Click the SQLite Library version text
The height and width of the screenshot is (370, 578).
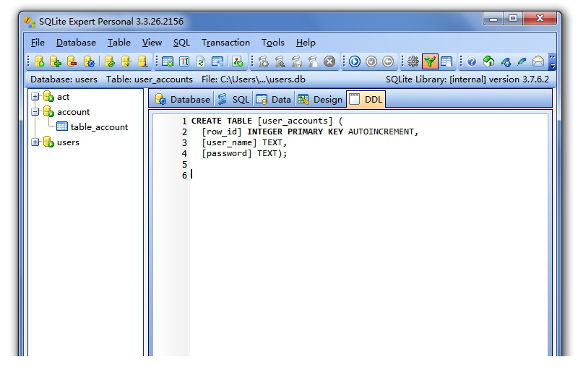(467, 79)
